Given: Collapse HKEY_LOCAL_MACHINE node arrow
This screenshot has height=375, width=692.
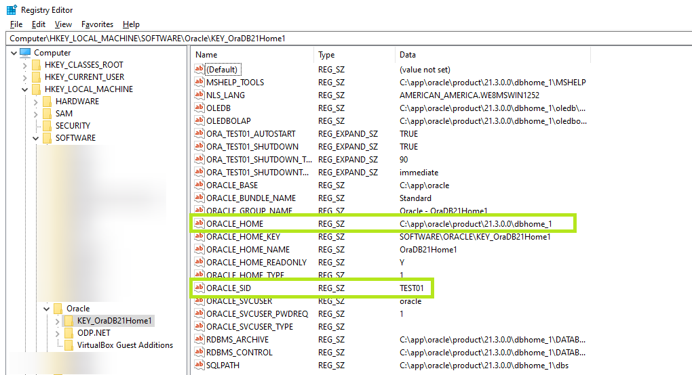Looking at the screenshot, I should 24,89.
